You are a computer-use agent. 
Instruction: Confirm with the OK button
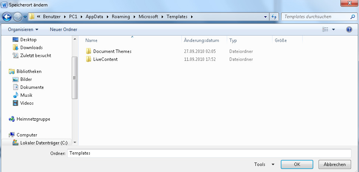click(297, 164)
